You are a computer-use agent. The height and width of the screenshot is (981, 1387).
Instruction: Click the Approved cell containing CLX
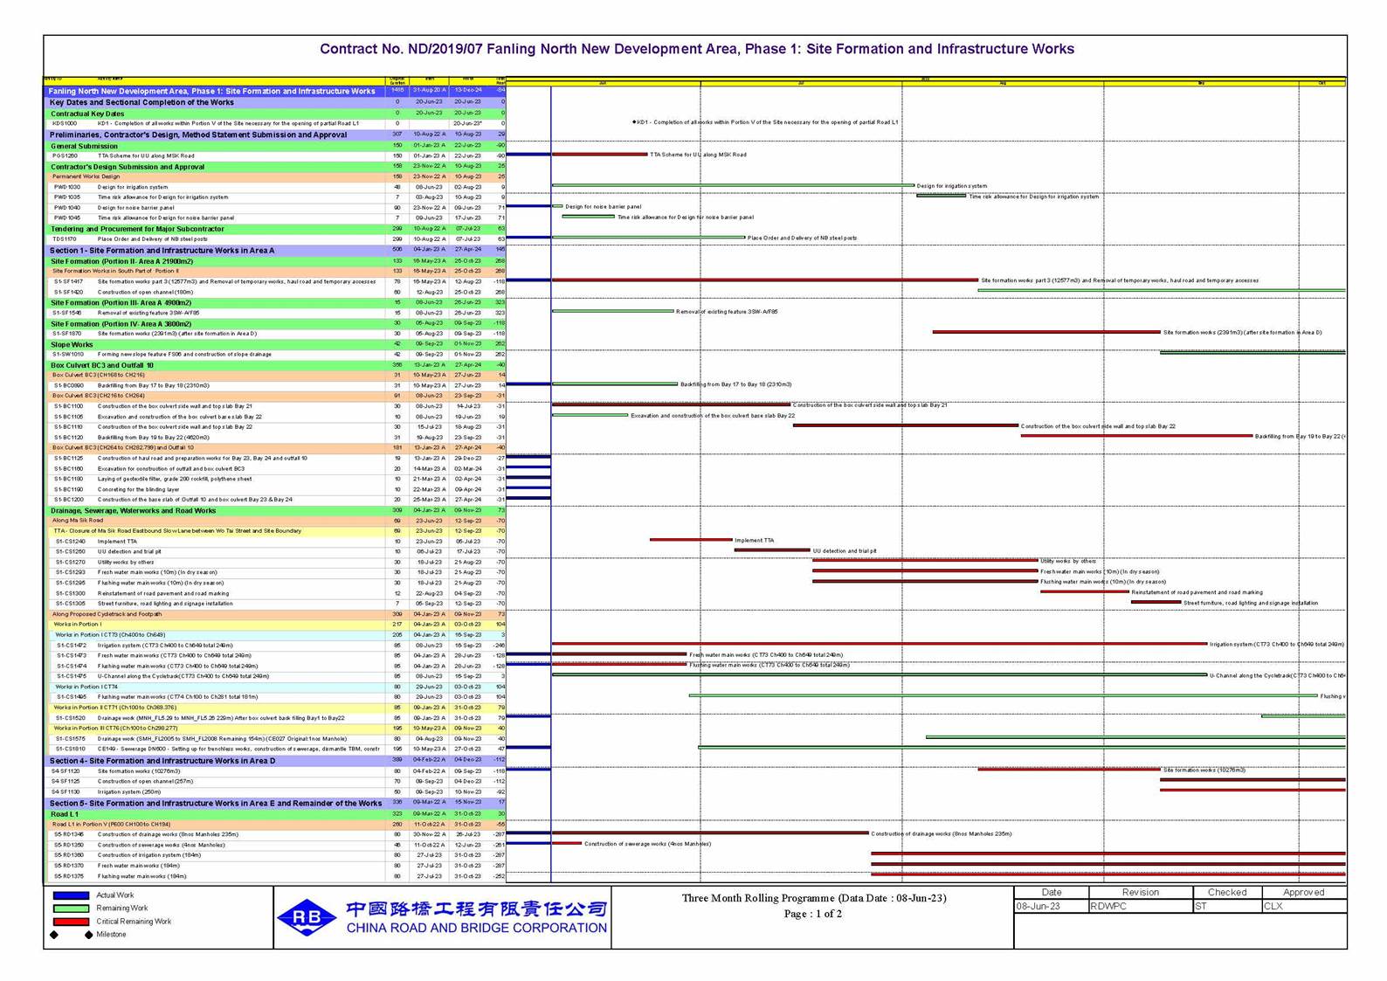click(1303, 906)
